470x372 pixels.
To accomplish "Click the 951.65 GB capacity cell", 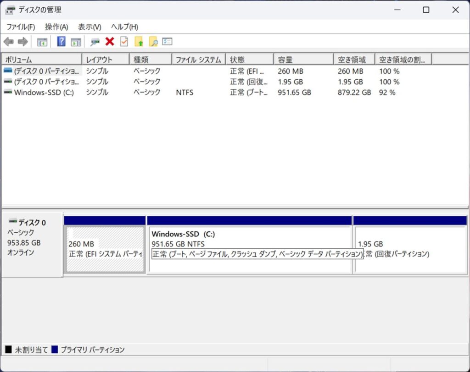I will click(294, 92).
